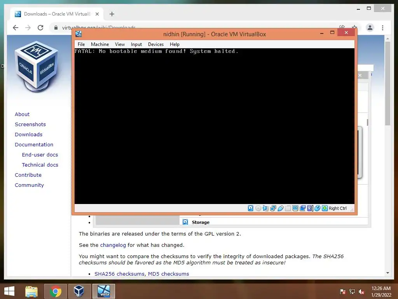398x299 pixels.
Task: Click the padlock site info icon
Action: 56,28
